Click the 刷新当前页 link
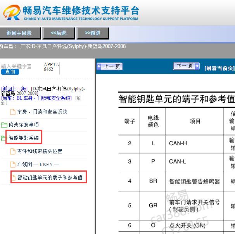235x234 pixels. (x=219, y=68)
